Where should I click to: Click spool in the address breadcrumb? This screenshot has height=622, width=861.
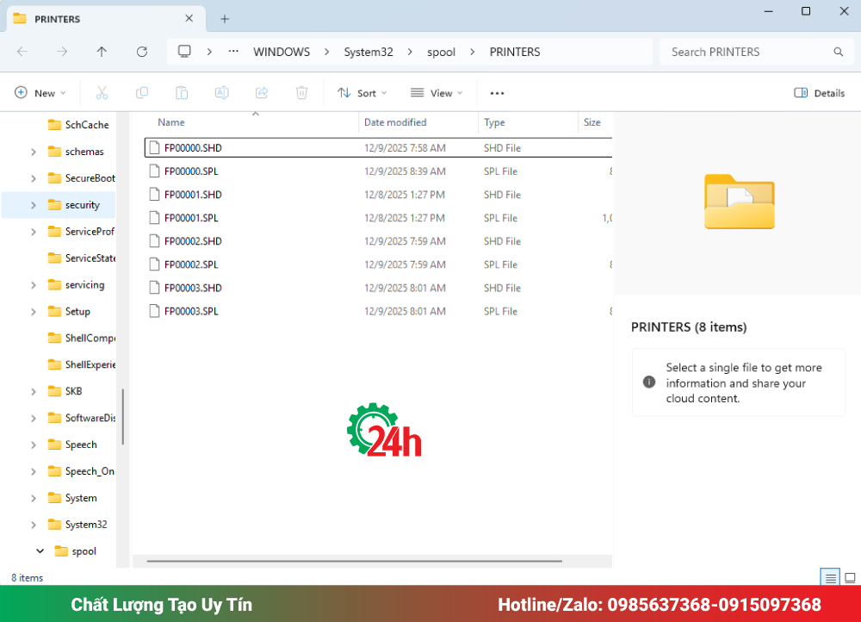(x=441, y=52)
